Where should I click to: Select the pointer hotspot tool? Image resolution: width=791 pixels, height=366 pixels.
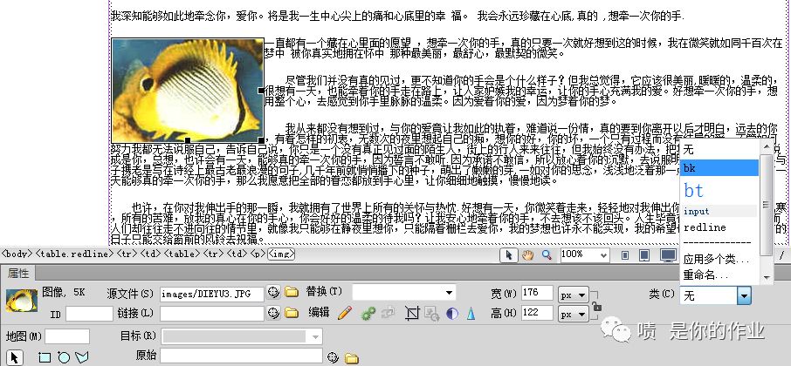pyautogui.click(x=15, y=357)
